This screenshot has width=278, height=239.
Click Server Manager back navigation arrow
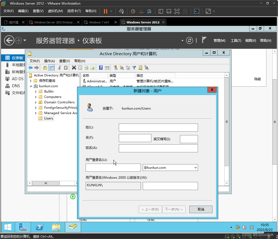coord(9,41)
